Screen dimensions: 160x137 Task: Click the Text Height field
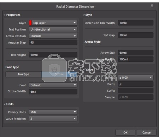pyautogui.click(x=53, y=55)
